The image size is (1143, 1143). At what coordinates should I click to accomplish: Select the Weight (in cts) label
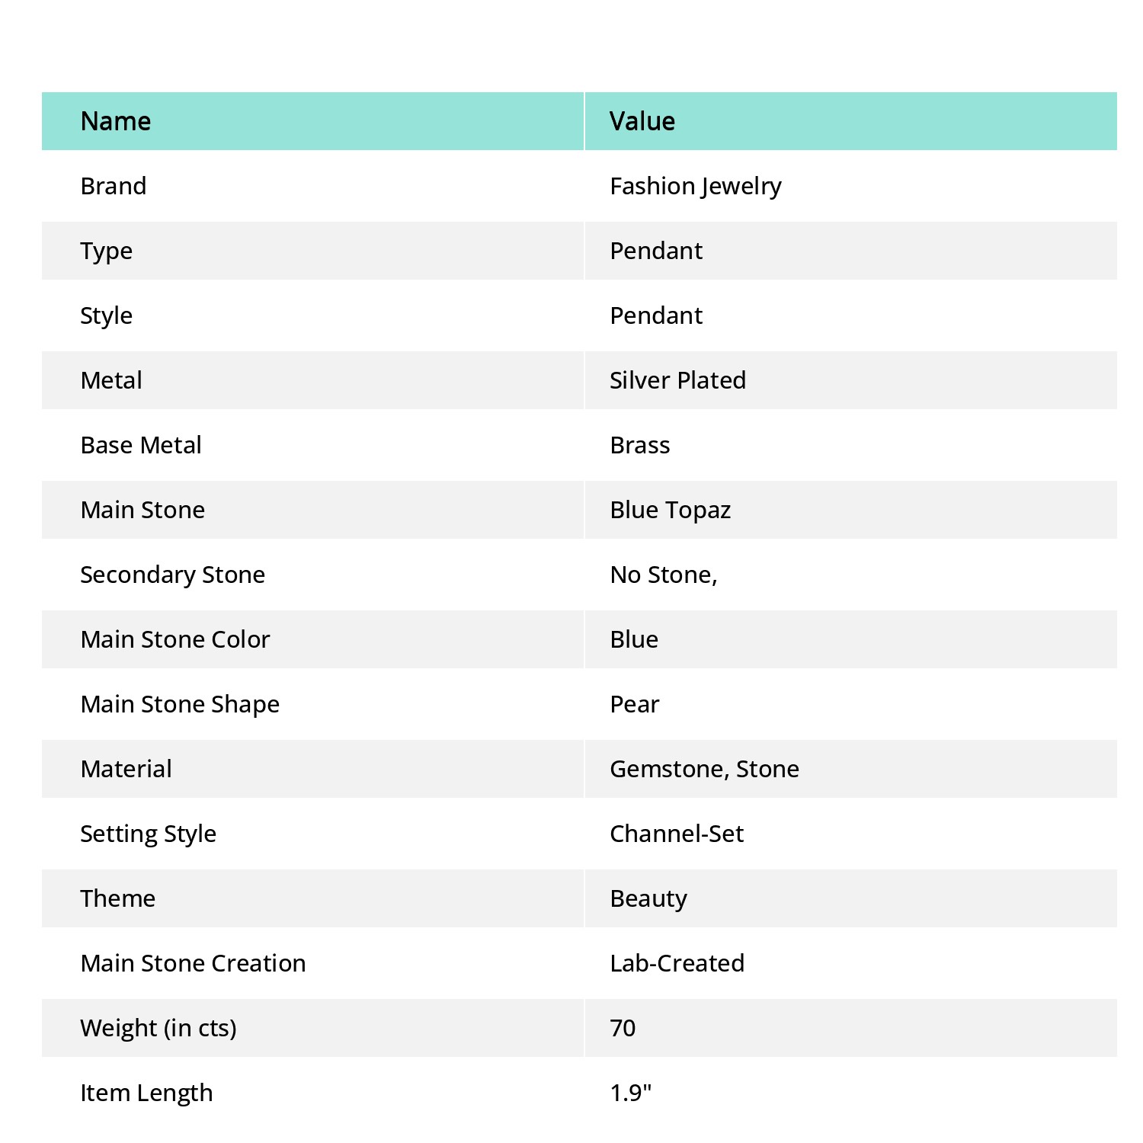click(x=158, y=1028)
